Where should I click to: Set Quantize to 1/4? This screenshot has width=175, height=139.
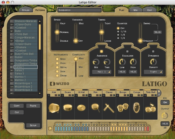(x=118, y=38)
